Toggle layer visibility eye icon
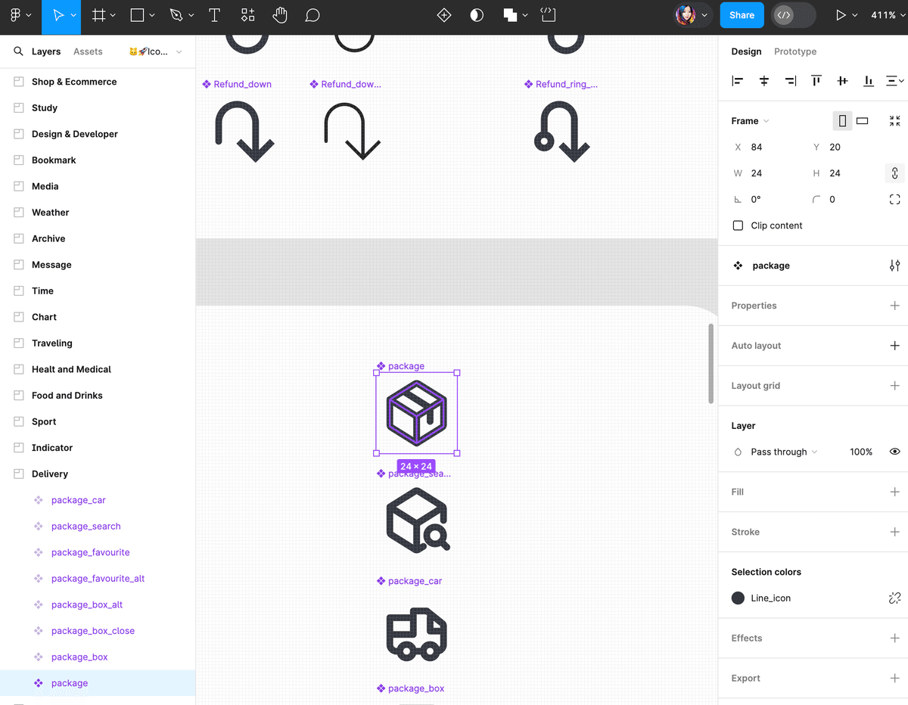This screenshot has height=705, width=908. coord(895,452)
